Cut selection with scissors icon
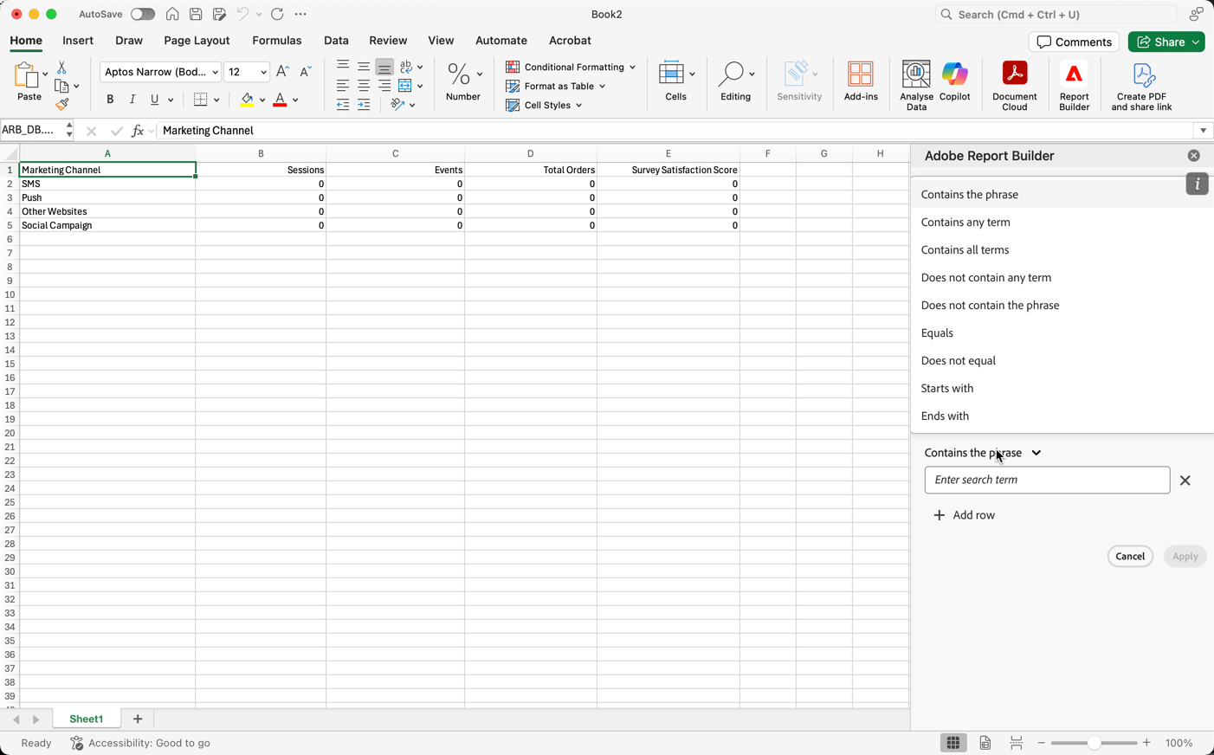 (61, 68)
